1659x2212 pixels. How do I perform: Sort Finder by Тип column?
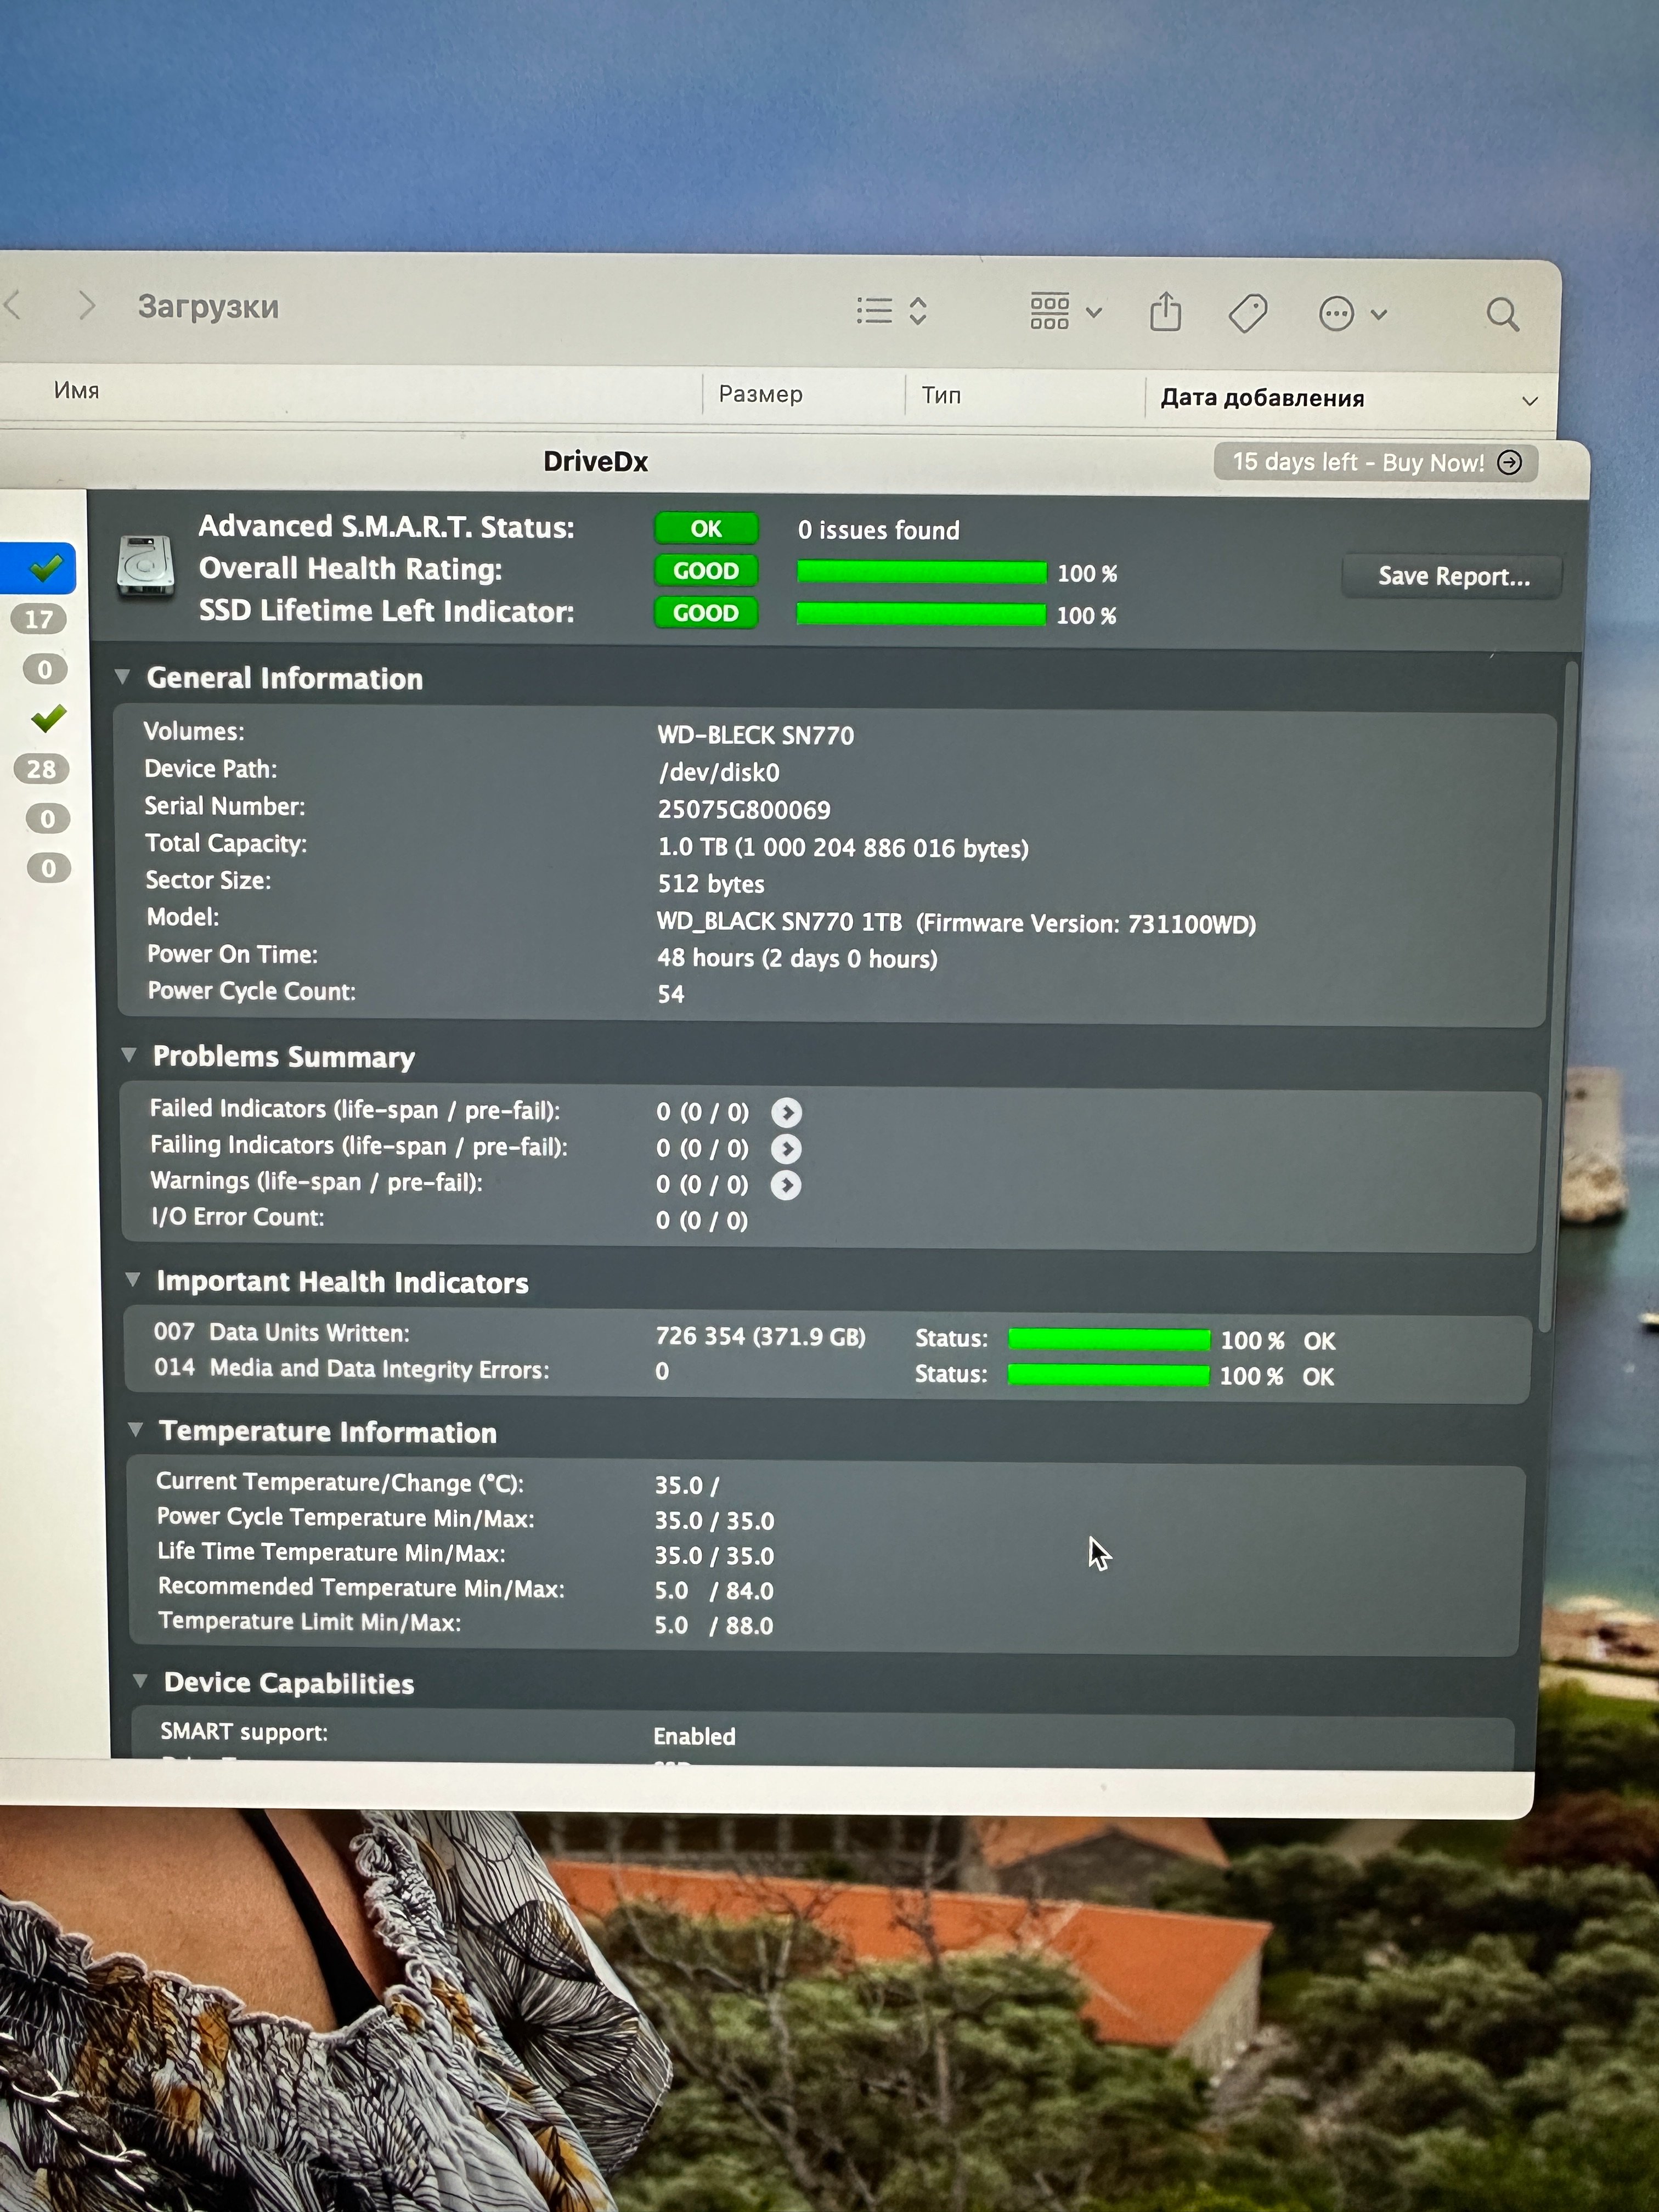[941, 395]
